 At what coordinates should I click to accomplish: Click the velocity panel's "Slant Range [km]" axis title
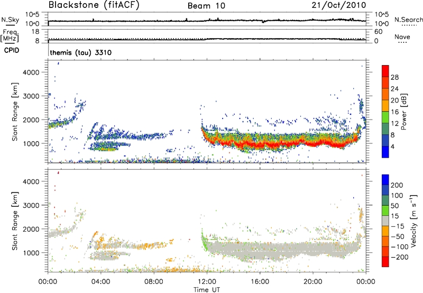click(x=15, y=221)
